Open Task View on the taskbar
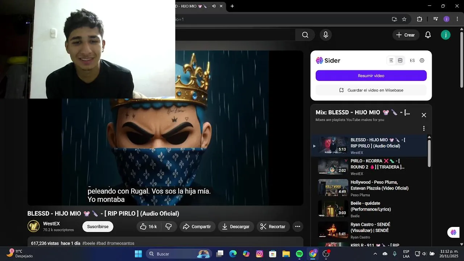464x261 pixels. [220, 254]
